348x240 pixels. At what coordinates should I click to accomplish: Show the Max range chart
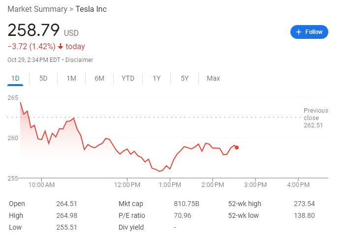click(213, 78)
